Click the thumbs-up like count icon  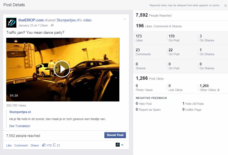coord(44,145)
